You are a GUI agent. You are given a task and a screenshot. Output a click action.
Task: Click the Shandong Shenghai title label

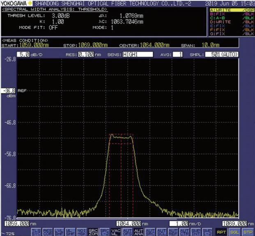[x=113, y=3]
